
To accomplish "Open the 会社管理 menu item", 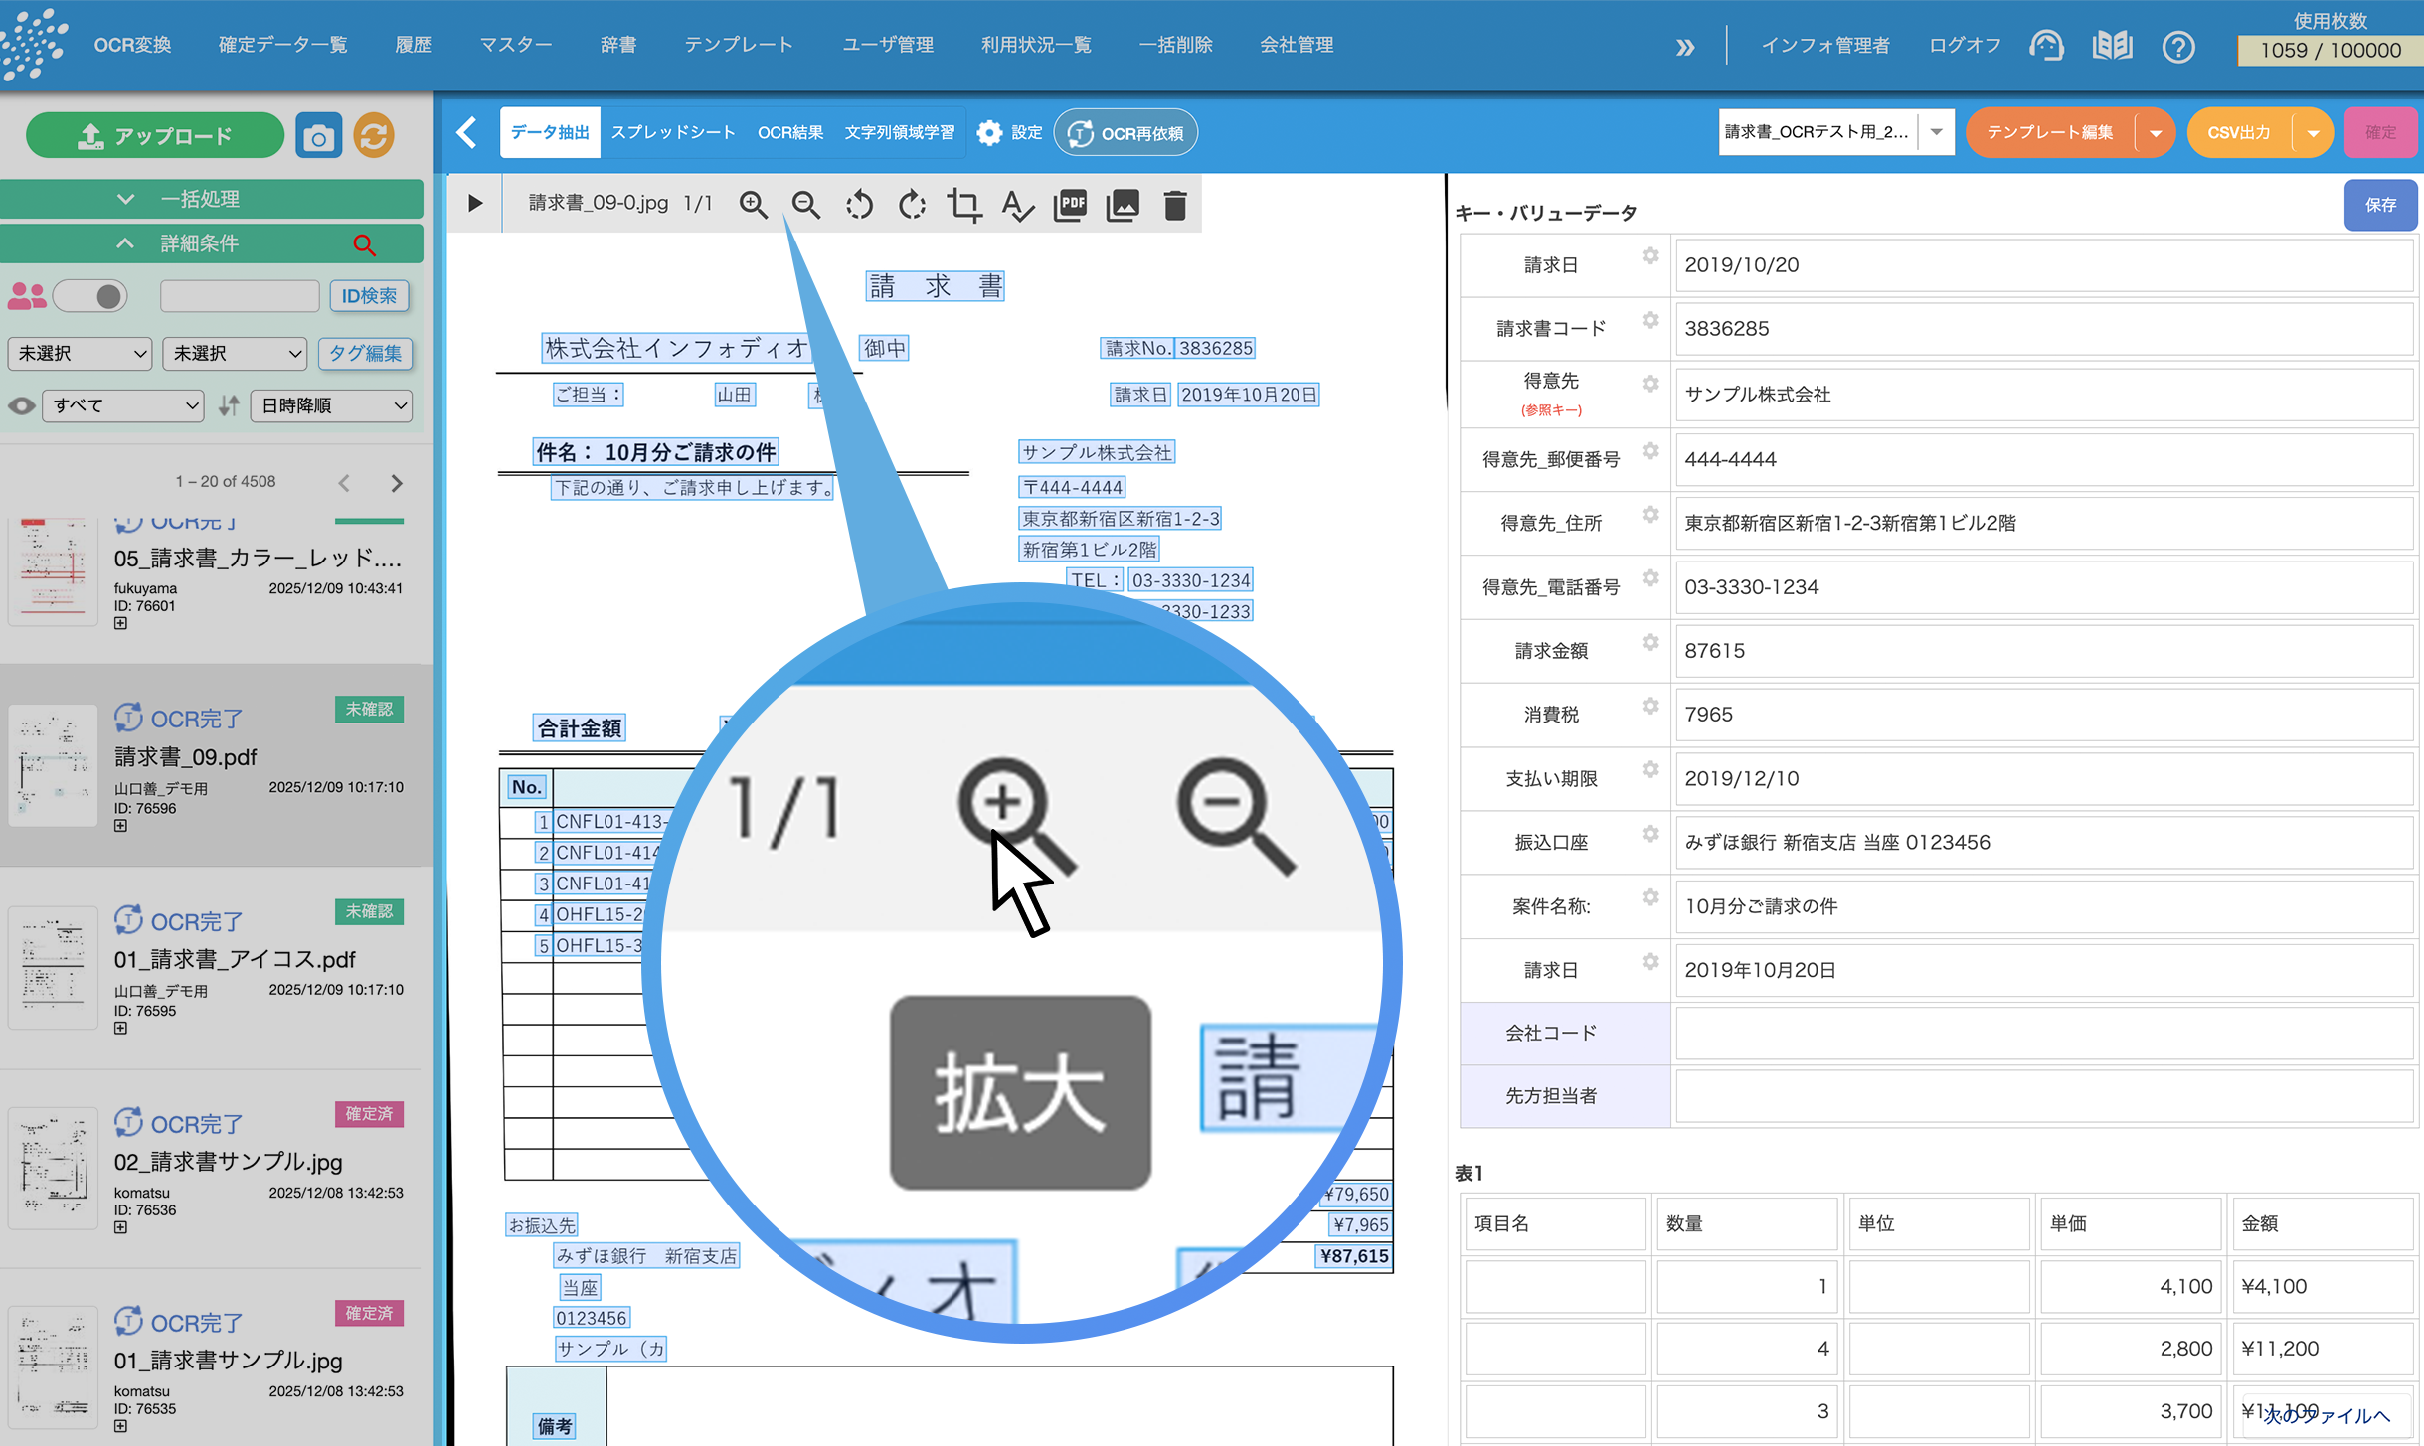I will pyautogui.click(x=1297, y=44).
